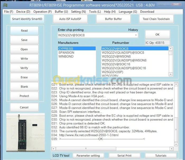Viewport: 185px width, 160px height.
Task: Click log panel scroll down arrow
Action: point(176,144)
